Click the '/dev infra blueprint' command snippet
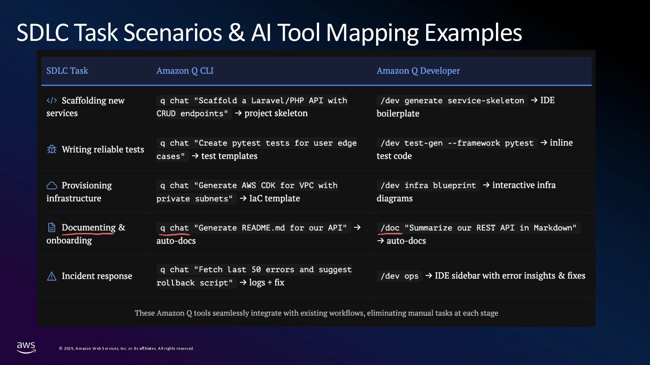 [x=428, y=186]
